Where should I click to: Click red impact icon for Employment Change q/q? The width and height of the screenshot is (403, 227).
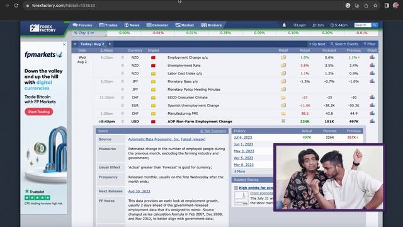pos(153,57)
